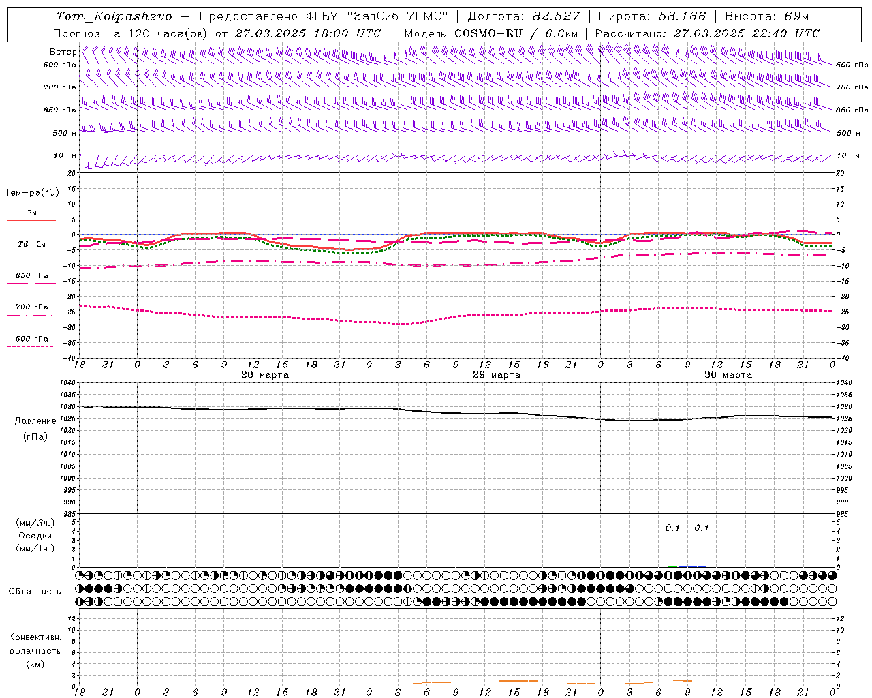Click the 29 марта date label
This screenshot has height=698, width=872.
497,375
